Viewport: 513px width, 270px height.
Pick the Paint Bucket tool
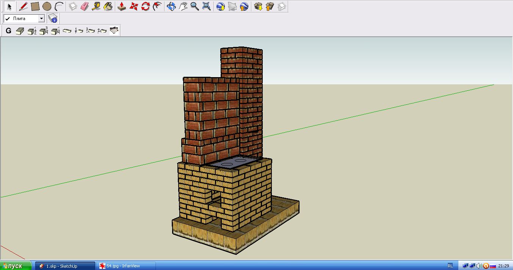pos(108,6)
